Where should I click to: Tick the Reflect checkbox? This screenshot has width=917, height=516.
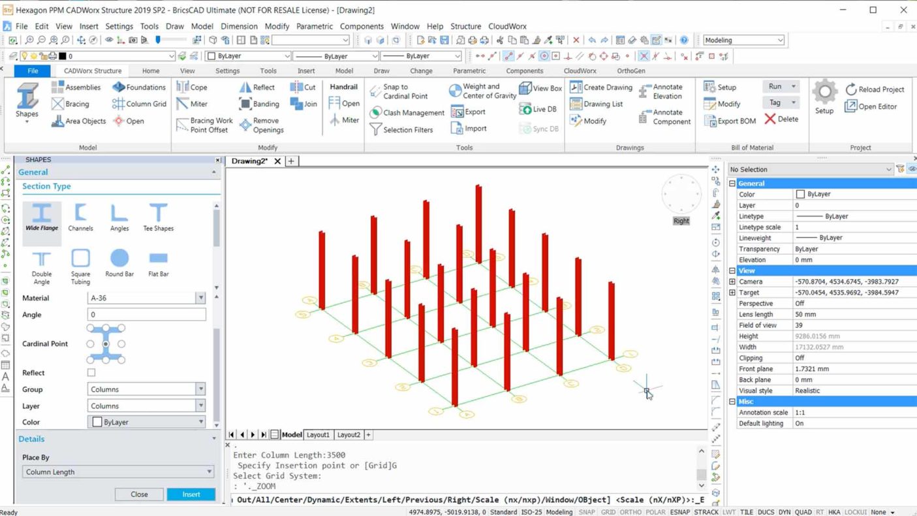91,373
